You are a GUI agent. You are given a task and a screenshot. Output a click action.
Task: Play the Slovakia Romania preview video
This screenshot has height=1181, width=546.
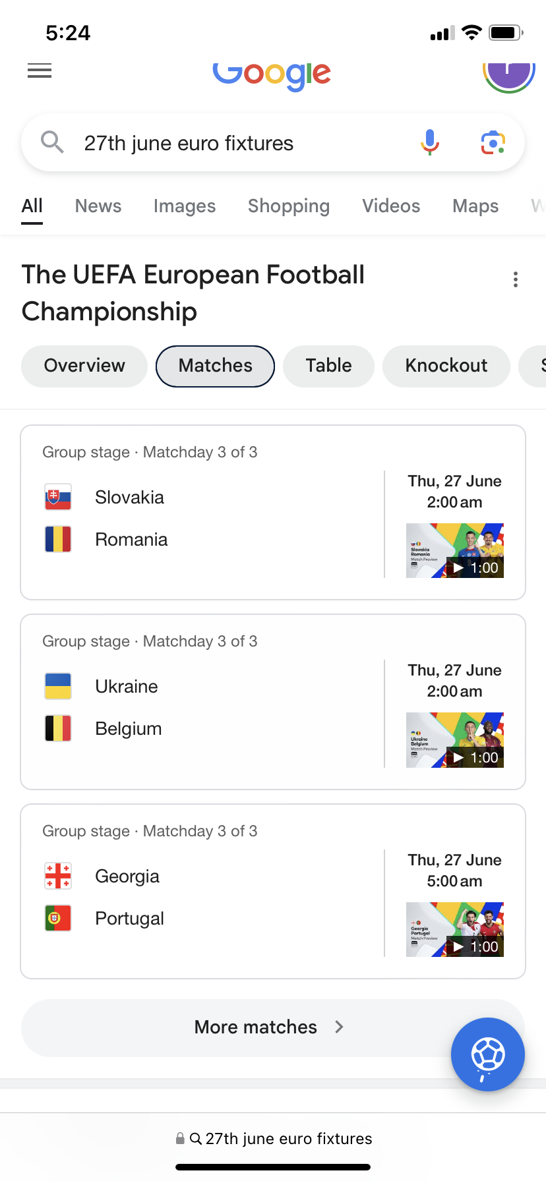(454, 550)
